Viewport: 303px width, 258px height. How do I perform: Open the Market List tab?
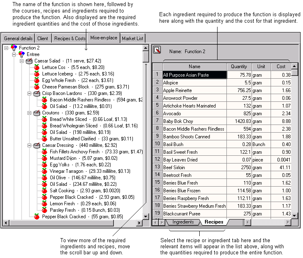pos(132,38)
